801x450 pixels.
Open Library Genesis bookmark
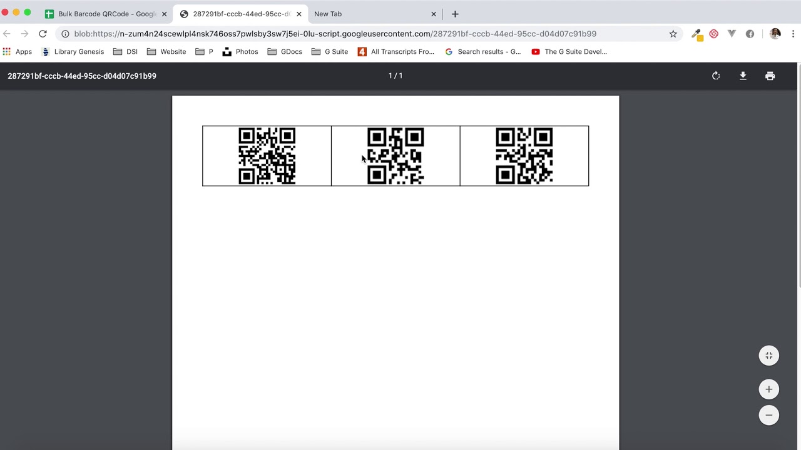click(73, 52)
